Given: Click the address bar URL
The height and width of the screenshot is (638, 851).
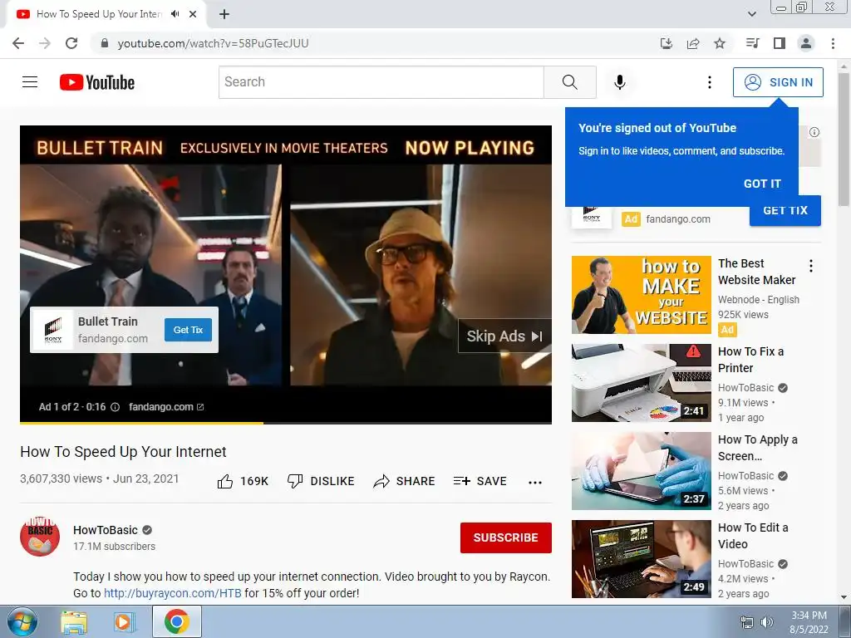Looking at the screenshot, I should tap(213, 43).
